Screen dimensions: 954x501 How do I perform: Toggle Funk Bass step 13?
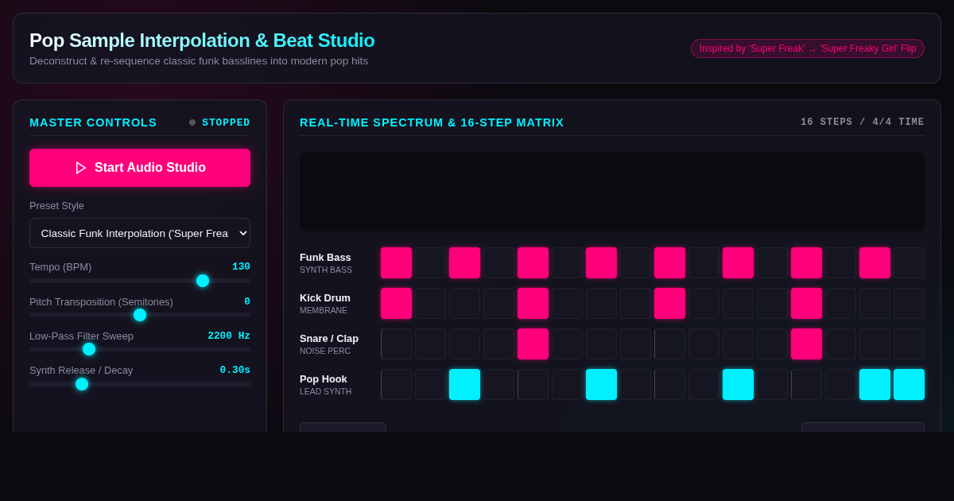click(x=806, y=262)
